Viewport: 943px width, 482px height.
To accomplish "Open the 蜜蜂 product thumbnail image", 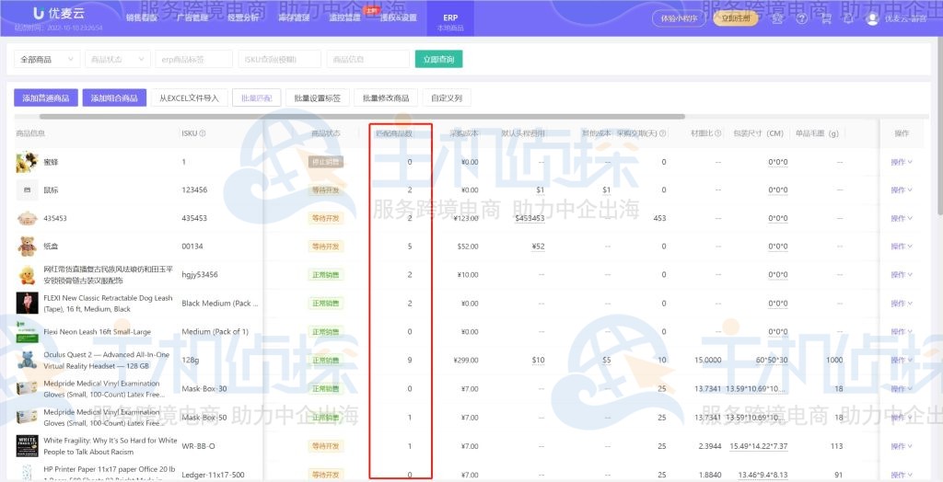I will [27, 162].
